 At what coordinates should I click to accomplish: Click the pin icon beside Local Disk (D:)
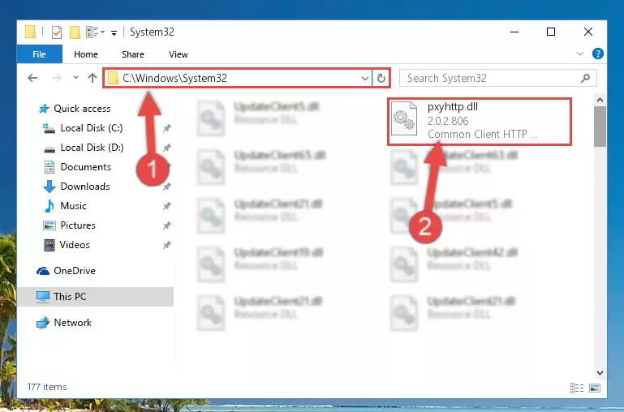tap(166, 148)
